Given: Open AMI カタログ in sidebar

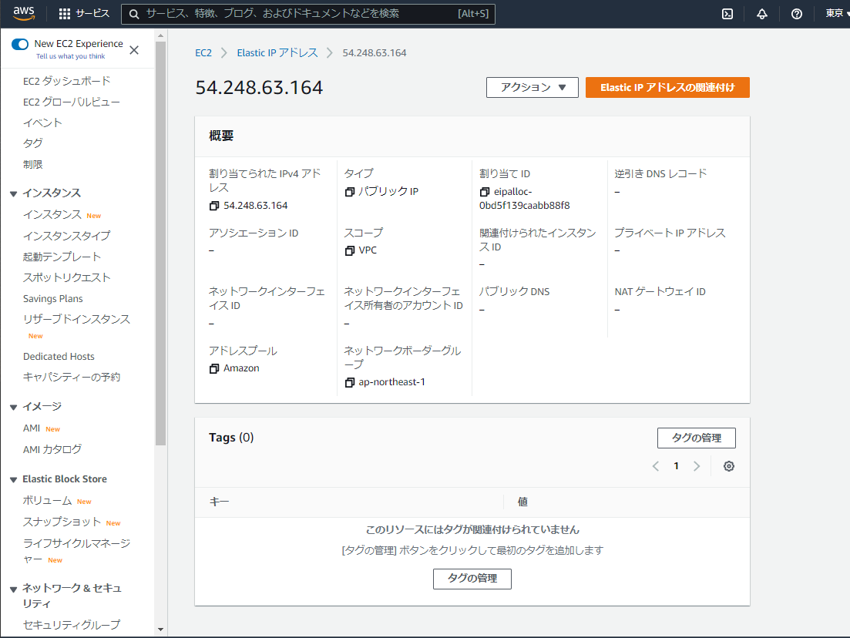Looking at the screenshot, I should click(x=52, y=449).
